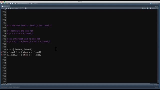Click the Re-run previous code icon
The width and height of the screenshot is (160, 90).
[148, 8]
